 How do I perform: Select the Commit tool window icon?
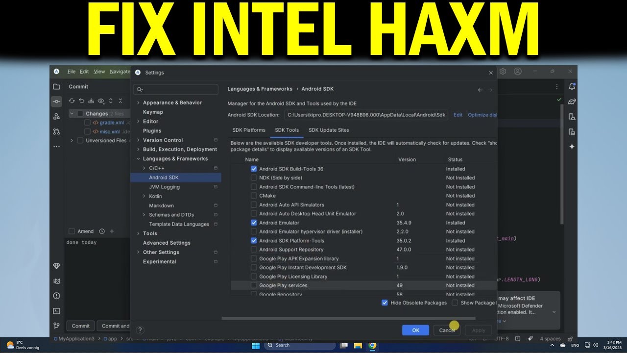tap(57, 101)
